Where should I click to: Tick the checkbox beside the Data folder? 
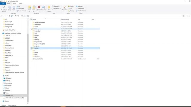(x=32, y=29)
